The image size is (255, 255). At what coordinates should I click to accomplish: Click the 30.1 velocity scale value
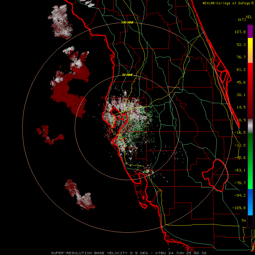pyautogui.click(x=241, y=95)
